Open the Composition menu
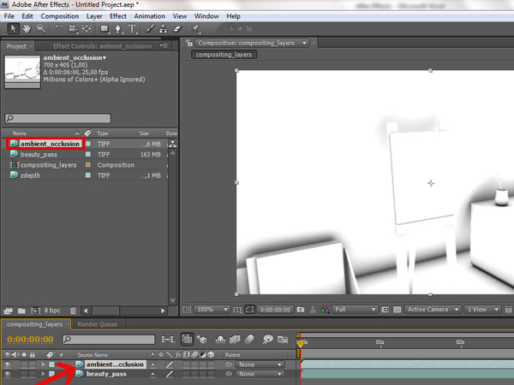This screenshot has height=385, width=514. pyautogui.click(x=59, y=15)
